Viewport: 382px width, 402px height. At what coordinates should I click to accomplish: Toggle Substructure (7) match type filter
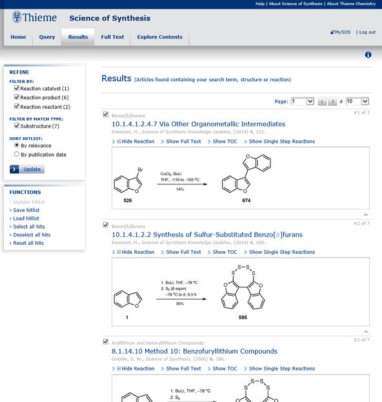click(17, 126)
